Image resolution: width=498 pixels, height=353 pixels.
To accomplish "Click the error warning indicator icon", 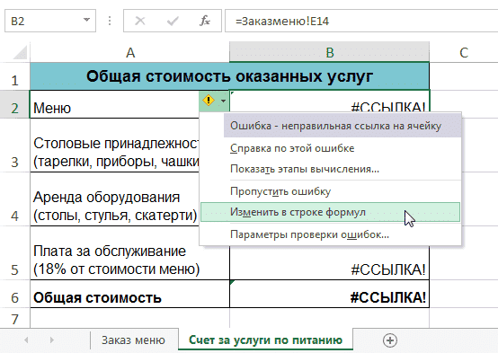I will [x=209, y=101].
